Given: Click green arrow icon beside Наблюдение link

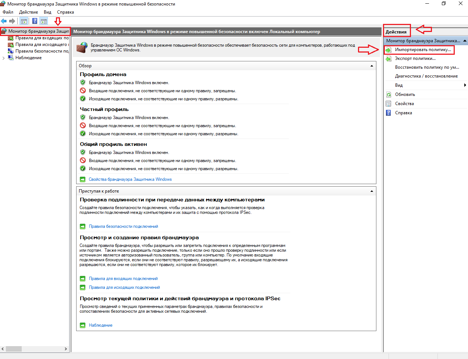Looking at the screenshot, I should 83,325.
